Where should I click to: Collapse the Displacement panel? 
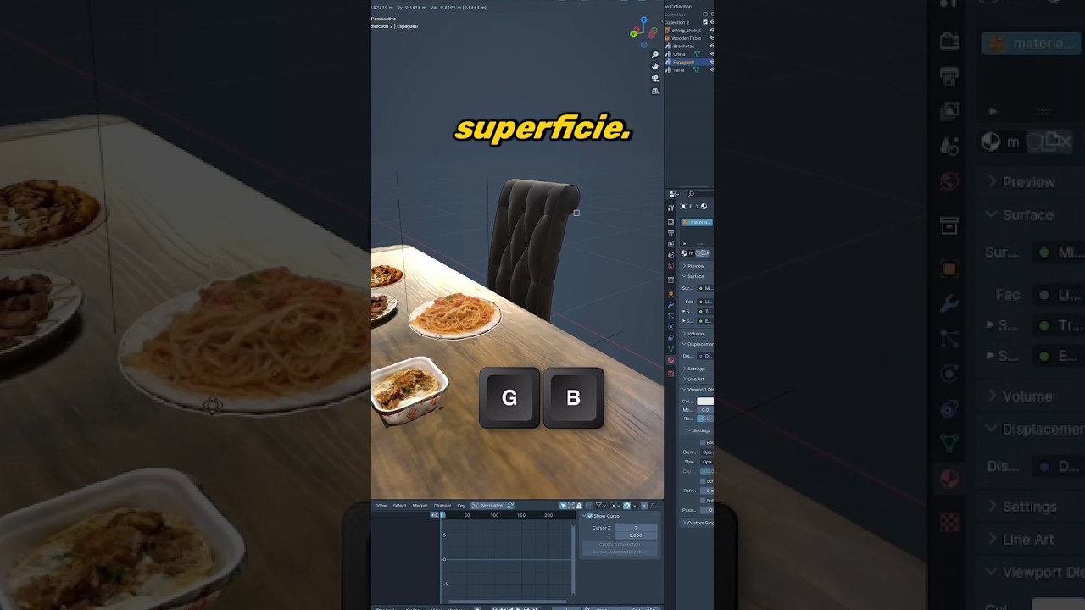[697, 344]
